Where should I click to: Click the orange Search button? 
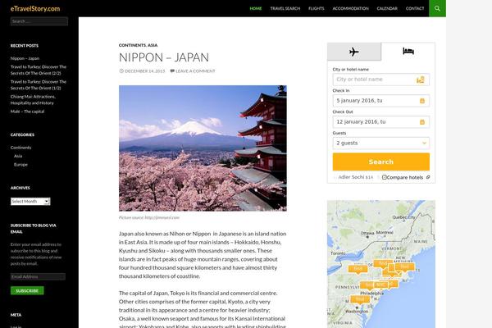point(381,162)
